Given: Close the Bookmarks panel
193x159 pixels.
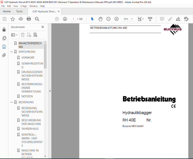Looking at the screenshot, I should pos(43,27).
